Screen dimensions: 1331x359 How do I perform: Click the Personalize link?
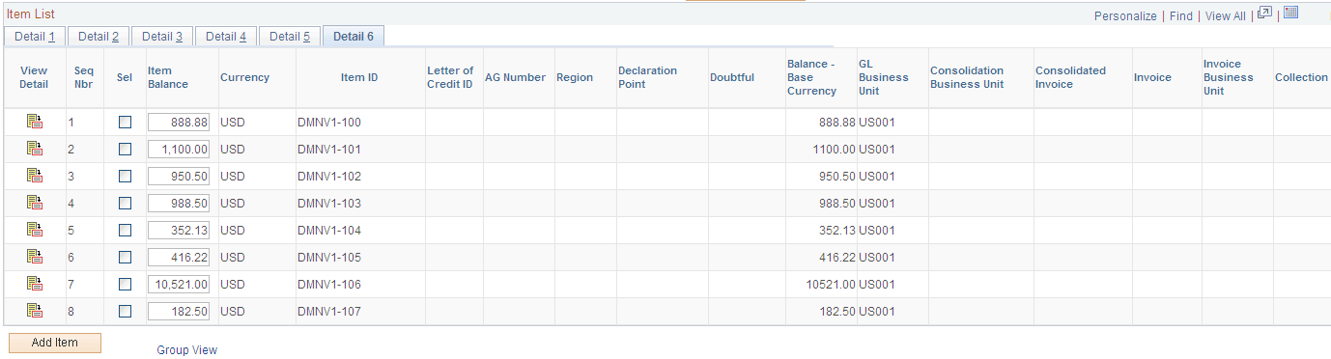click(1125, 16)
